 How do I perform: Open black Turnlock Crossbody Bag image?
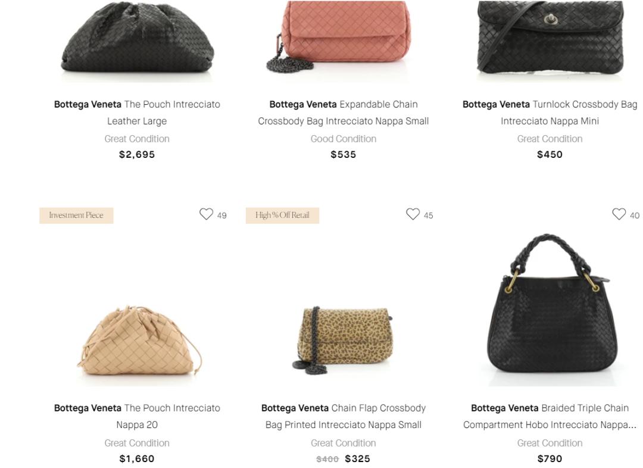click(x=550, y=39)
